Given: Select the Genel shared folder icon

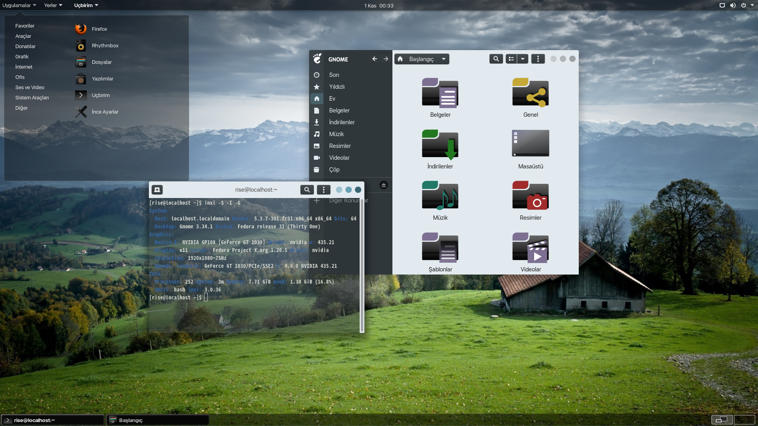Looking at the screenshot, I should point(531,93).
